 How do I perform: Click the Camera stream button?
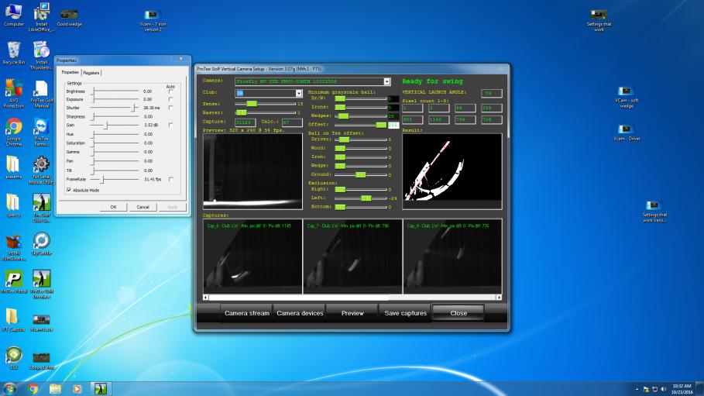coord(246,313)
